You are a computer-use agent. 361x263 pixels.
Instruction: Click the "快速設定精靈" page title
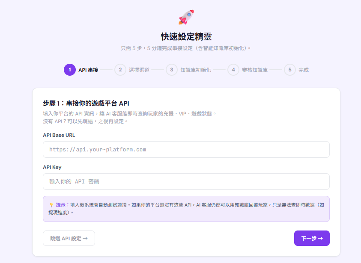click(x=186, y=36)
